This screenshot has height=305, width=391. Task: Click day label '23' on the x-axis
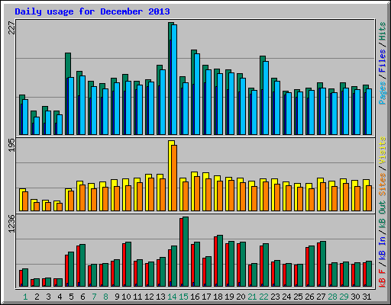[275, 297]
